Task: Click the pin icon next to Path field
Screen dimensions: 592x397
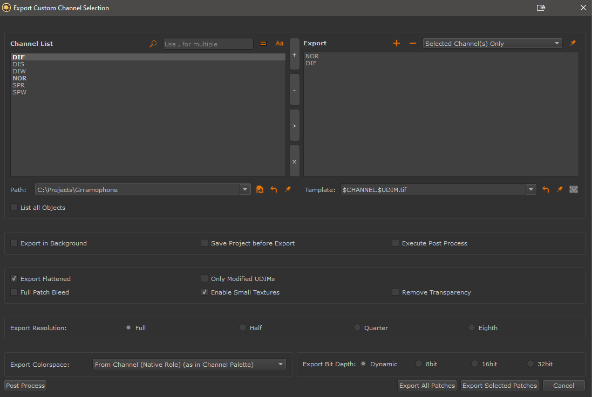Action: click(288, 189)
